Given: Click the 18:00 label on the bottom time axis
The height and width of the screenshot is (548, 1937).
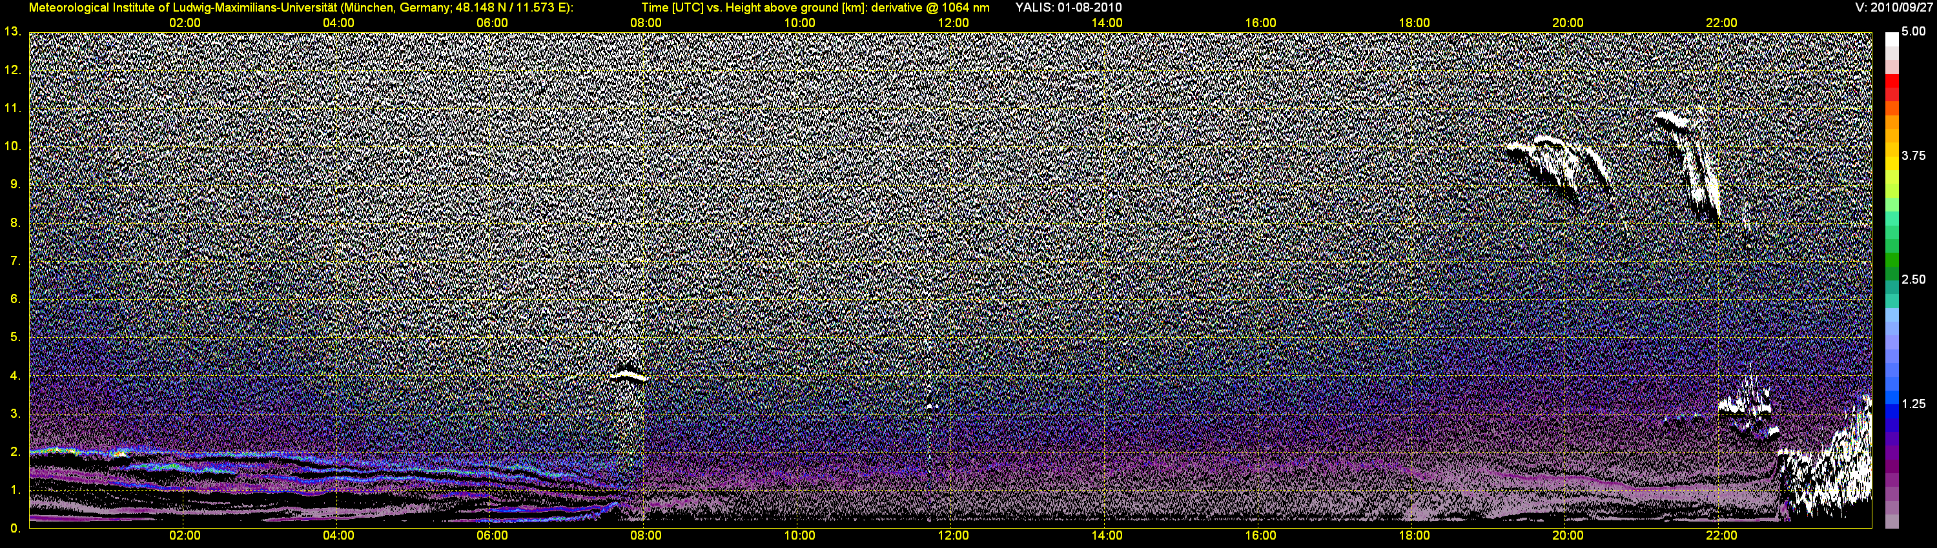Looking at the screenshot, I should pos(1413,536).
